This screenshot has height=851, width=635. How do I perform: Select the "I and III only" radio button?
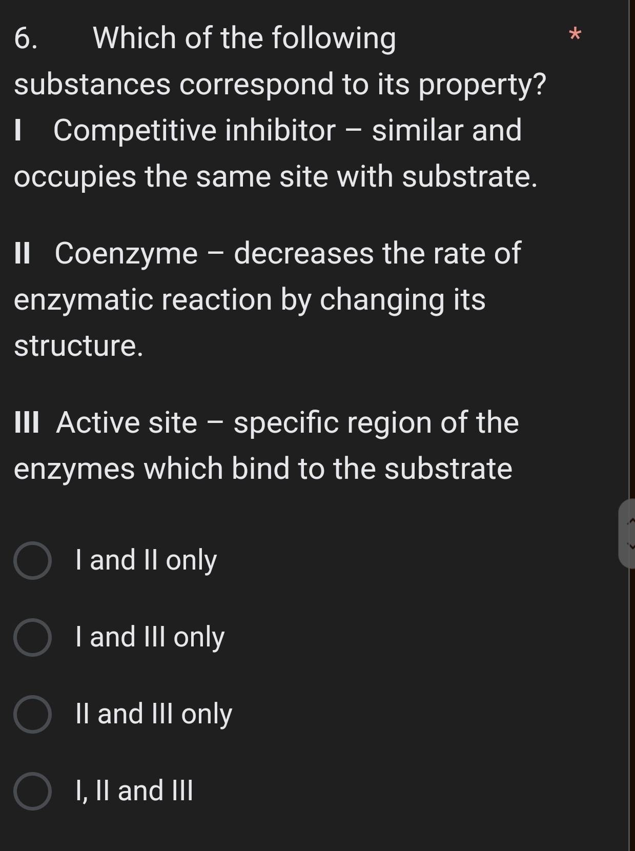[x=32, y=637]
